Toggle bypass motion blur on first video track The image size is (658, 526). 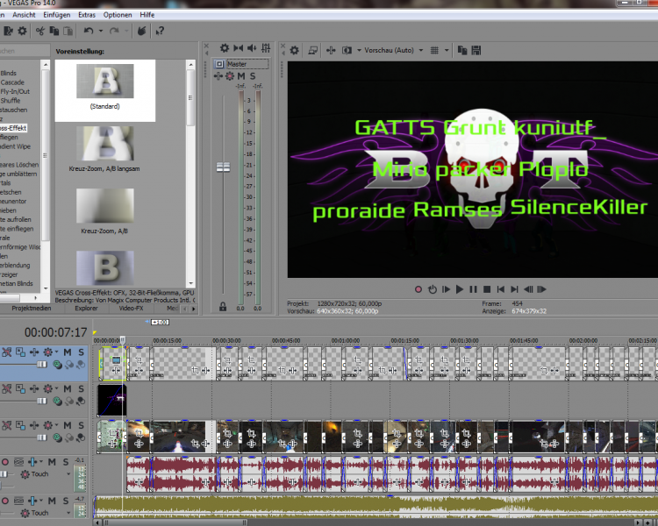[7, 352]
